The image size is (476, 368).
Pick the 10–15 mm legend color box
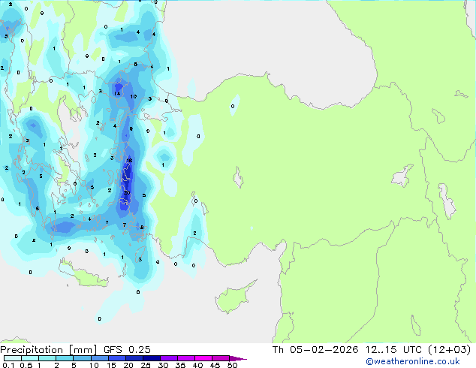(99, 358)
